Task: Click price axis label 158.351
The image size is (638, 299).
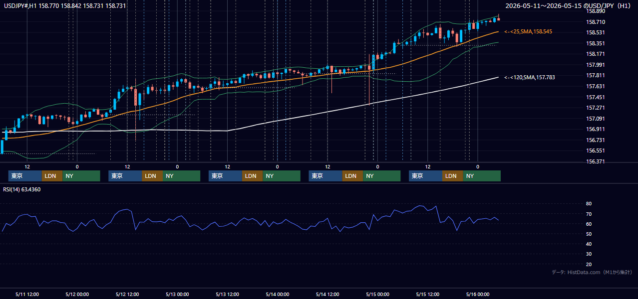Action: click(x=596, y=43)
